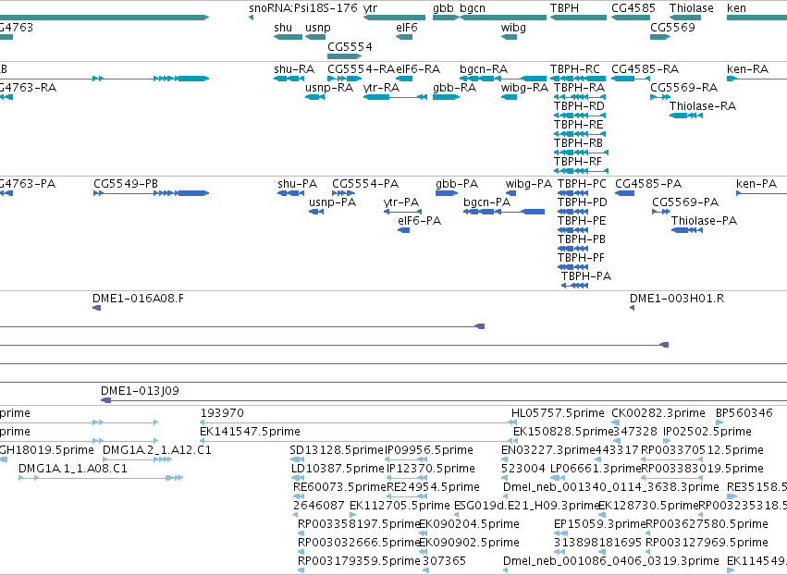
Task: Click the TBPH-PA protein label
Action: tap(586, 276)
